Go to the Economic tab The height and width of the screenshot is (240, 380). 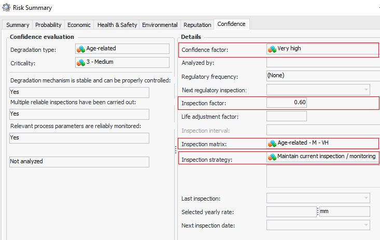[x=79, y=25]
